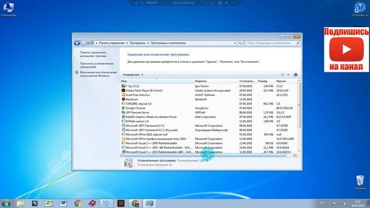
Task: Click the Intel Graphics Media Accelerator Driver icon
Action: (x=123, y=117)
